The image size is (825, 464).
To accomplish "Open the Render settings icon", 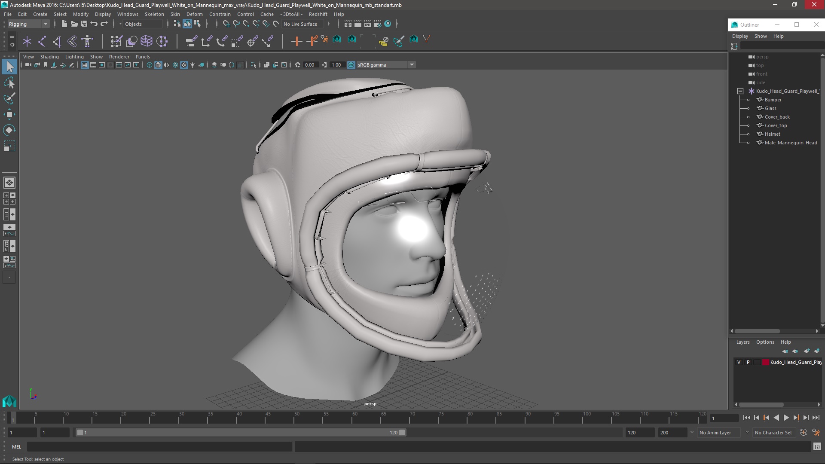I will 378,24.
